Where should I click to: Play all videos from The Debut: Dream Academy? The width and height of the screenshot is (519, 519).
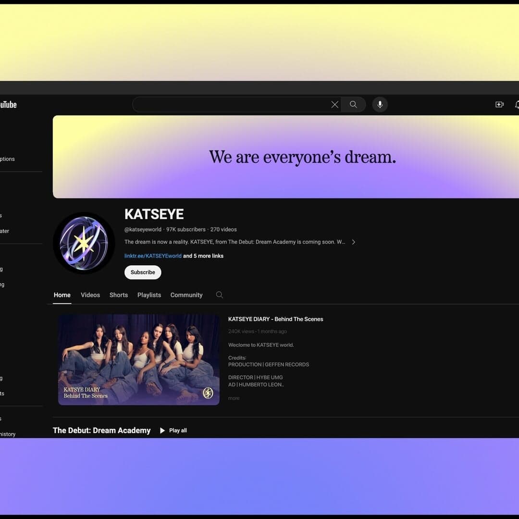(x=173, y=430)
